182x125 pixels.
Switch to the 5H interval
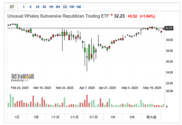click(58, 7)
